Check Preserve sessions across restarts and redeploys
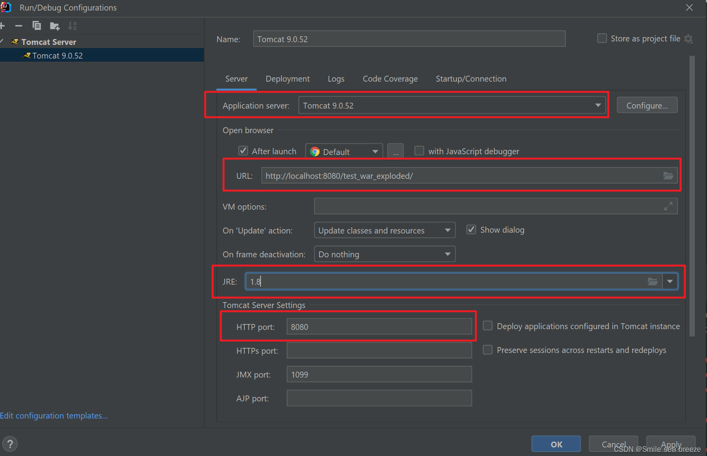Viewport: 707px width, 456px height. click(x=487, y=349)
